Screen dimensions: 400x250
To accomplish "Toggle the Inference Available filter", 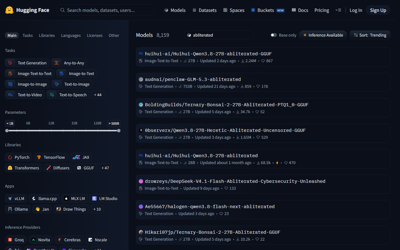I will 323,35.
